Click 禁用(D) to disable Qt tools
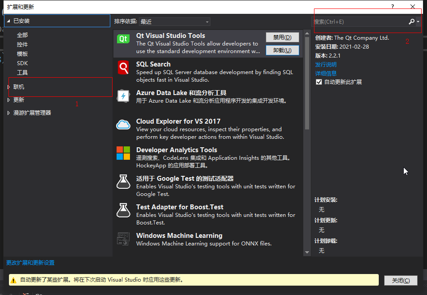The image size is (427, 295). (x=282, y=37)
